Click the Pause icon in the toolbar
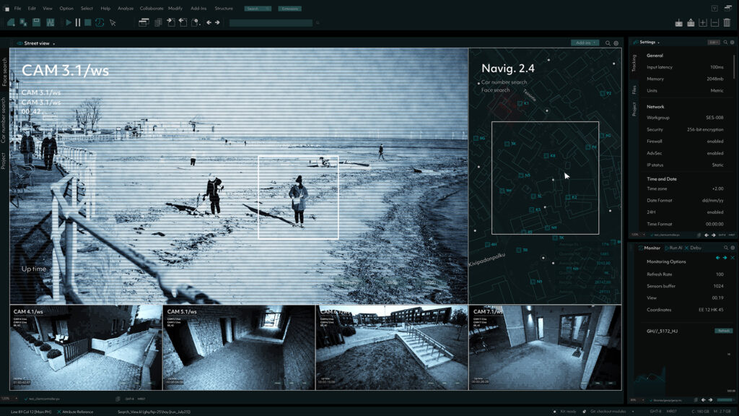The width and height of the screenshot is (739, 416). tap(78, 22)
